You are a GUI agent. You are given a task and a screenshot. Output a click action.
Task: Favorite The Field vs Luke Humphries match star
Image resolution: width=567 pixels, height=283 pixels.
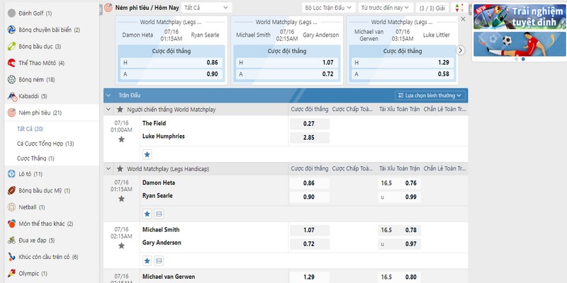point(121,139)
